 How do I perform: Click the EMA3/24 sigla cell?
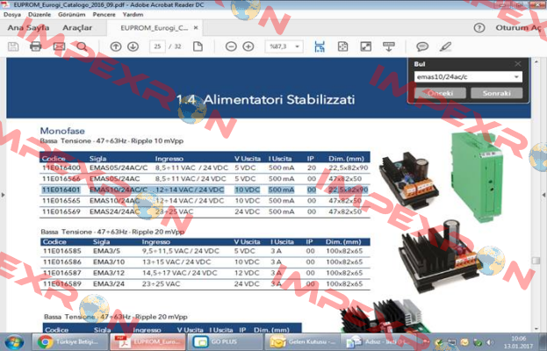coord(109,283)
